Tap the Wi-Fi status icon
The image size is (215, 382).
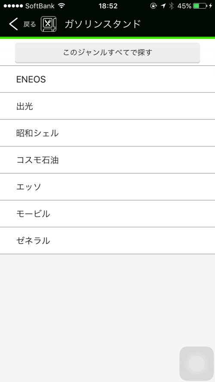[61, 6]
